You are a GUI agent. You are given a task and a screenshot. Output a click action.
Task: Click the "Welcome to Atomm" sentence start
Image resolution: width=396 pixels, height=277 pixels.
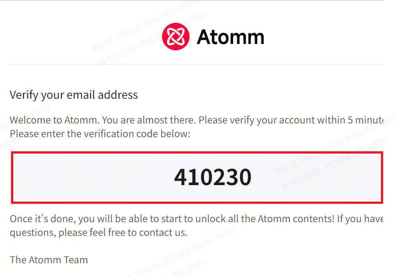[54, 120]
